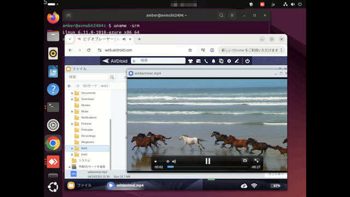Expand the Music folder

(x=72, y=112)
